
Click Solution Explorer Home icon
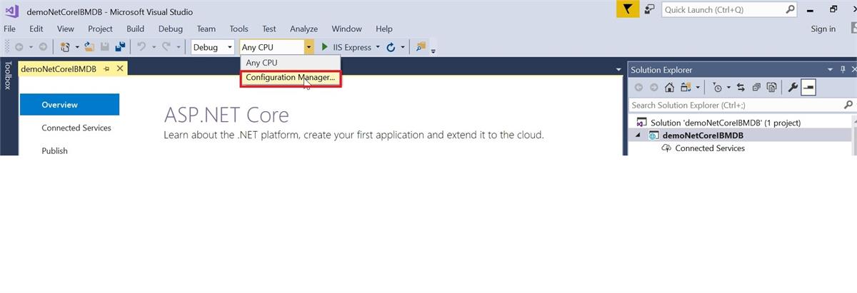point(669,88)
